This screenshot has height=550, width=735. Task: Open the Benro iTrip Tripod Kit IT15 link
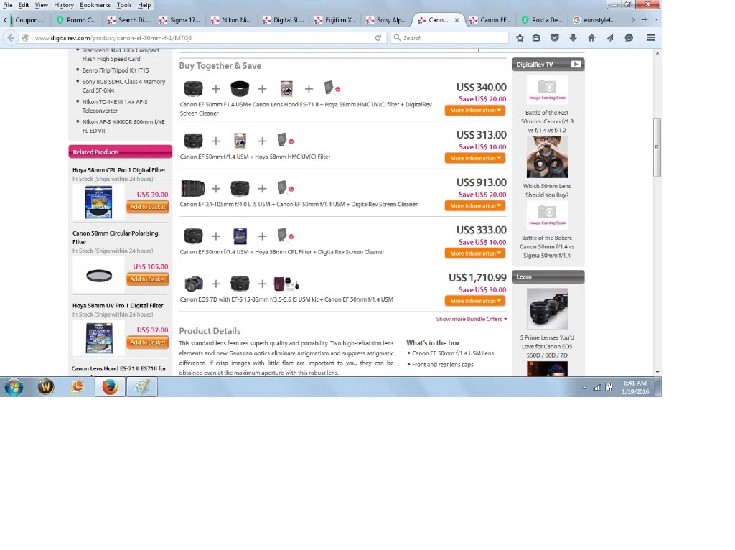point(116,70)
